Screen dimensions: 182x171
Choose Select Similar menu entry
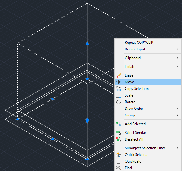(148, 133)
